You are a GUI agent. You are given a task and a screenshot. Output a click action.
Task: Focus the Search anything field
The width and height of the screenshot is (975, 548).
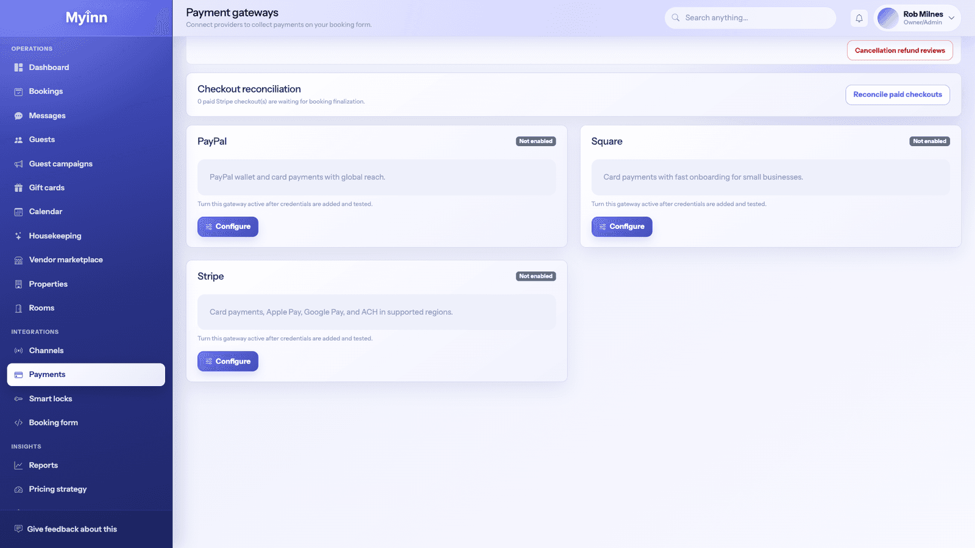750,18
